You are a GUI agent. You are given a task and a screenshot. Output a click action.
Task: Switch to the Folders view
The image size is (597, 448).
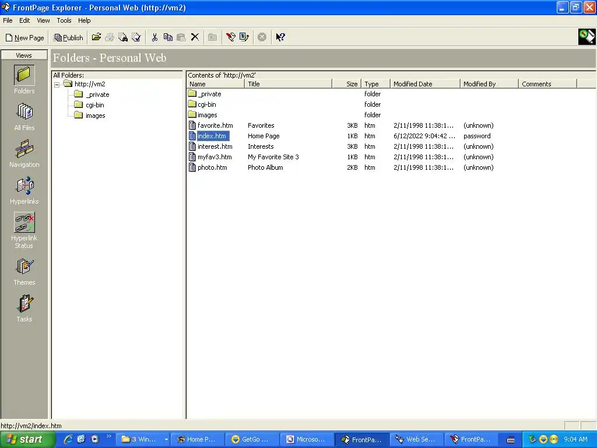click(24, 79)
